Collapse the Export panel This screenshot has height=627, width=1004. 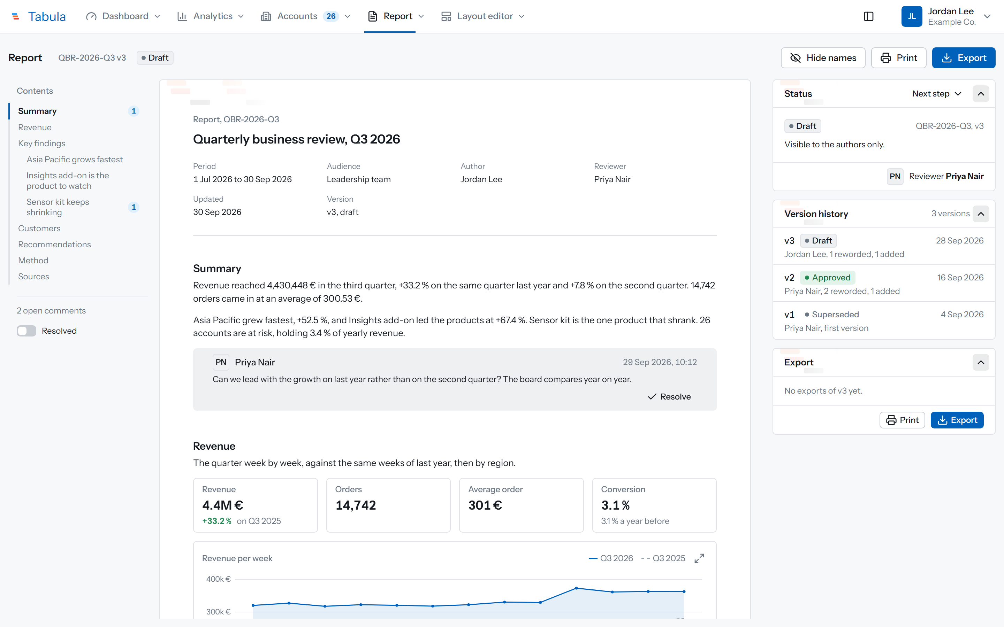981,362
